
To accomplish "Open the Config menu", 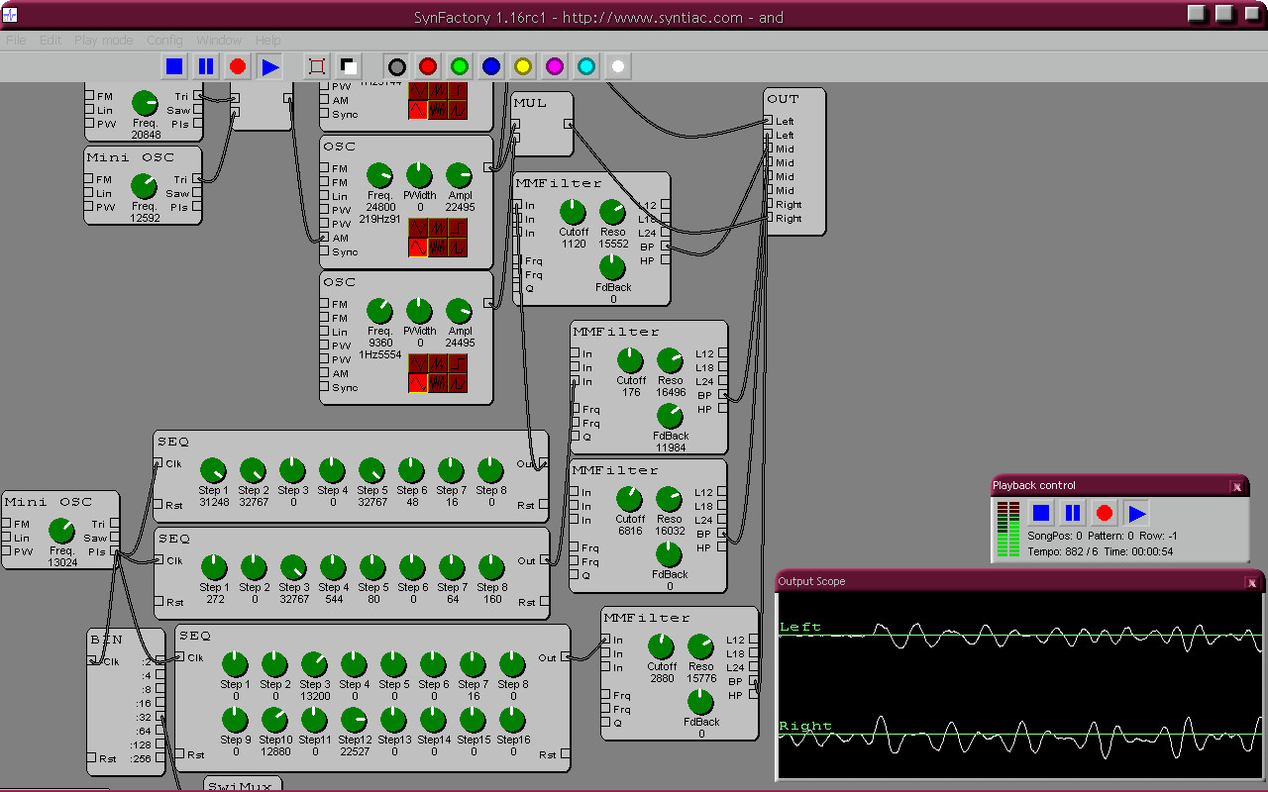I will [164, 41].
